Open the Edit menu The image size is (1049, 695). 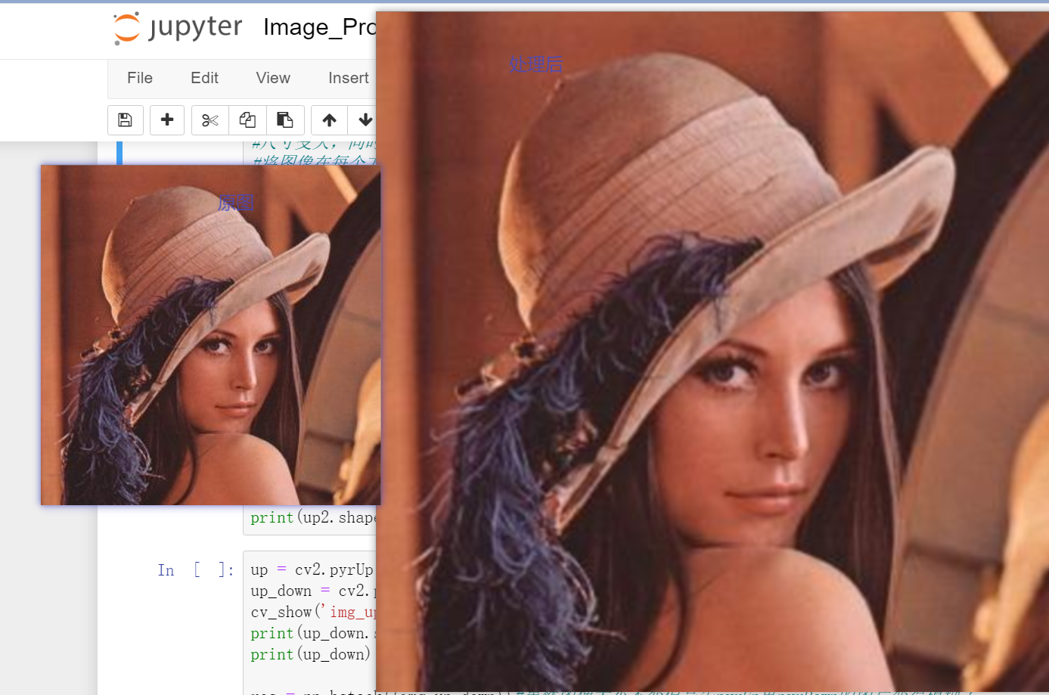click(204, 78)
